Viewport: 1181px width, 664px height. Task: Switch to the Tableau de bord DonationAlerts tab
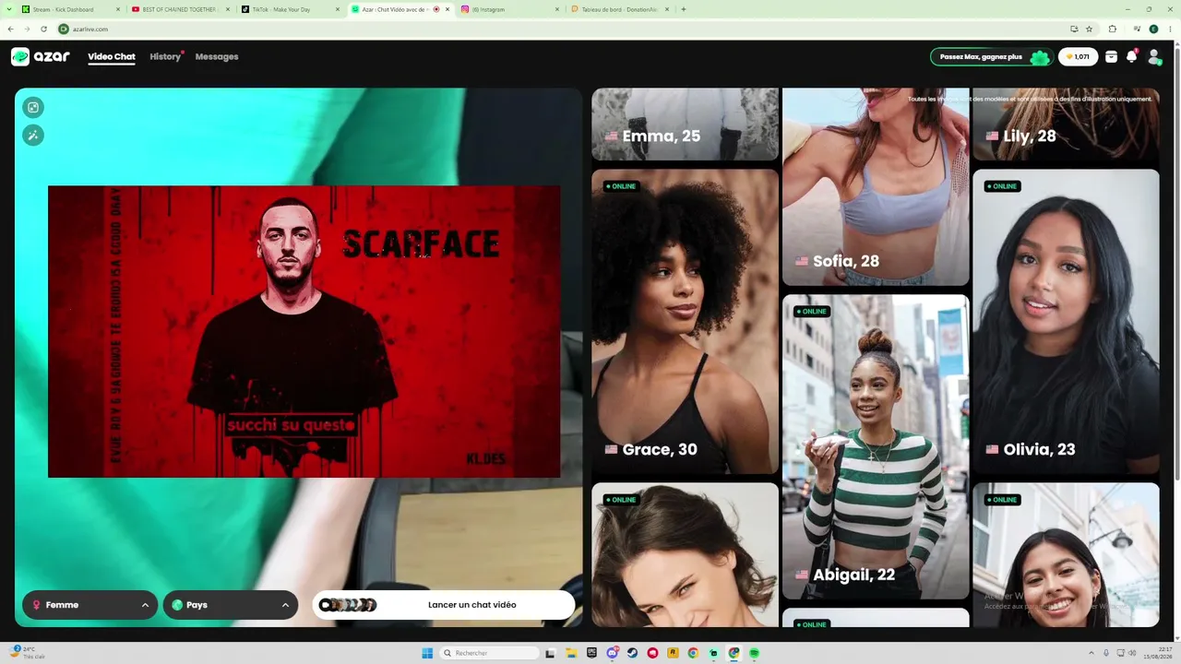[x=618, y=9]
